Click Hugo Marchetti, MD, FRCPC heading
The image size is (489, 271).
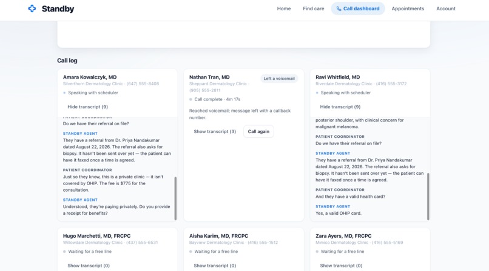[x=96, y=236]
